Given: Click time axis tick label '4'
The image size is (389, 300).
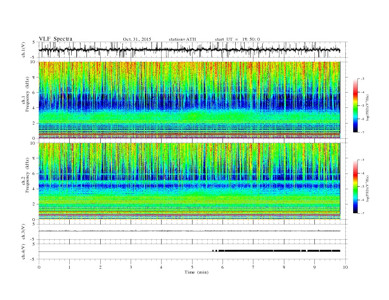Looking at the screenshot, I should click(161, 267).
